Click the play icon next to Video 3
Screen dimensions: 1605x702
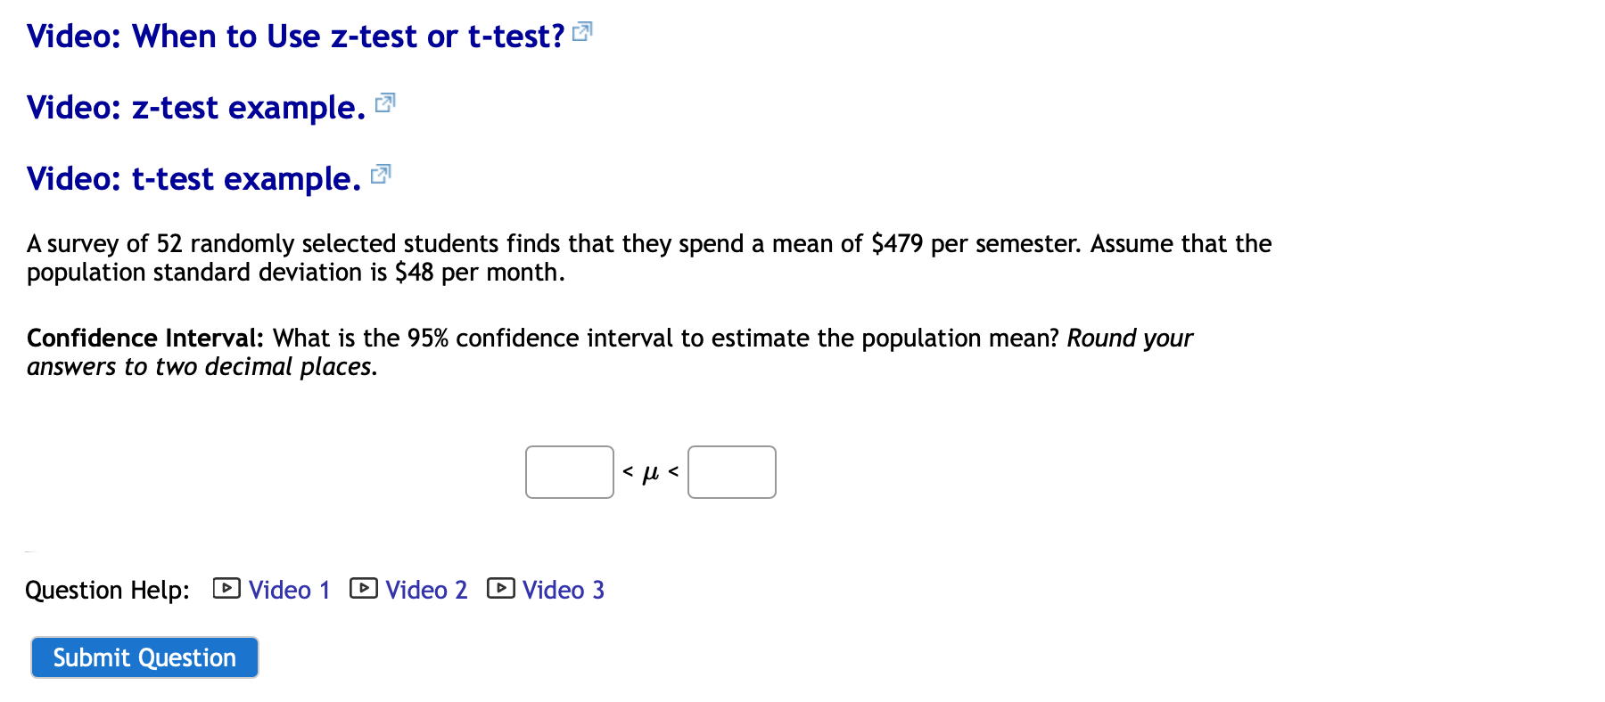pyautogui.click(x=500, y=588)
